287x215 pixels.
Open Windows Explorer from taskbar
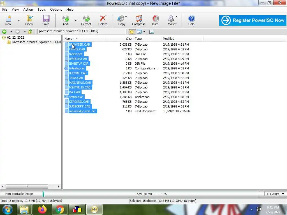click(x=24, y=209)
